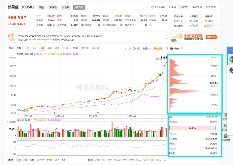Switch to the 60分钟 chart tab
Image resolution: width=233 pixels, height=165 pixels.
tap(95, 48)
